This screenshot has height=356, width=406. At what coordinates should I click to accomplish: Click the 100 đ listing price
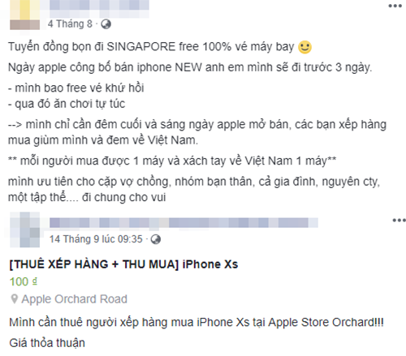pos(24,281)
